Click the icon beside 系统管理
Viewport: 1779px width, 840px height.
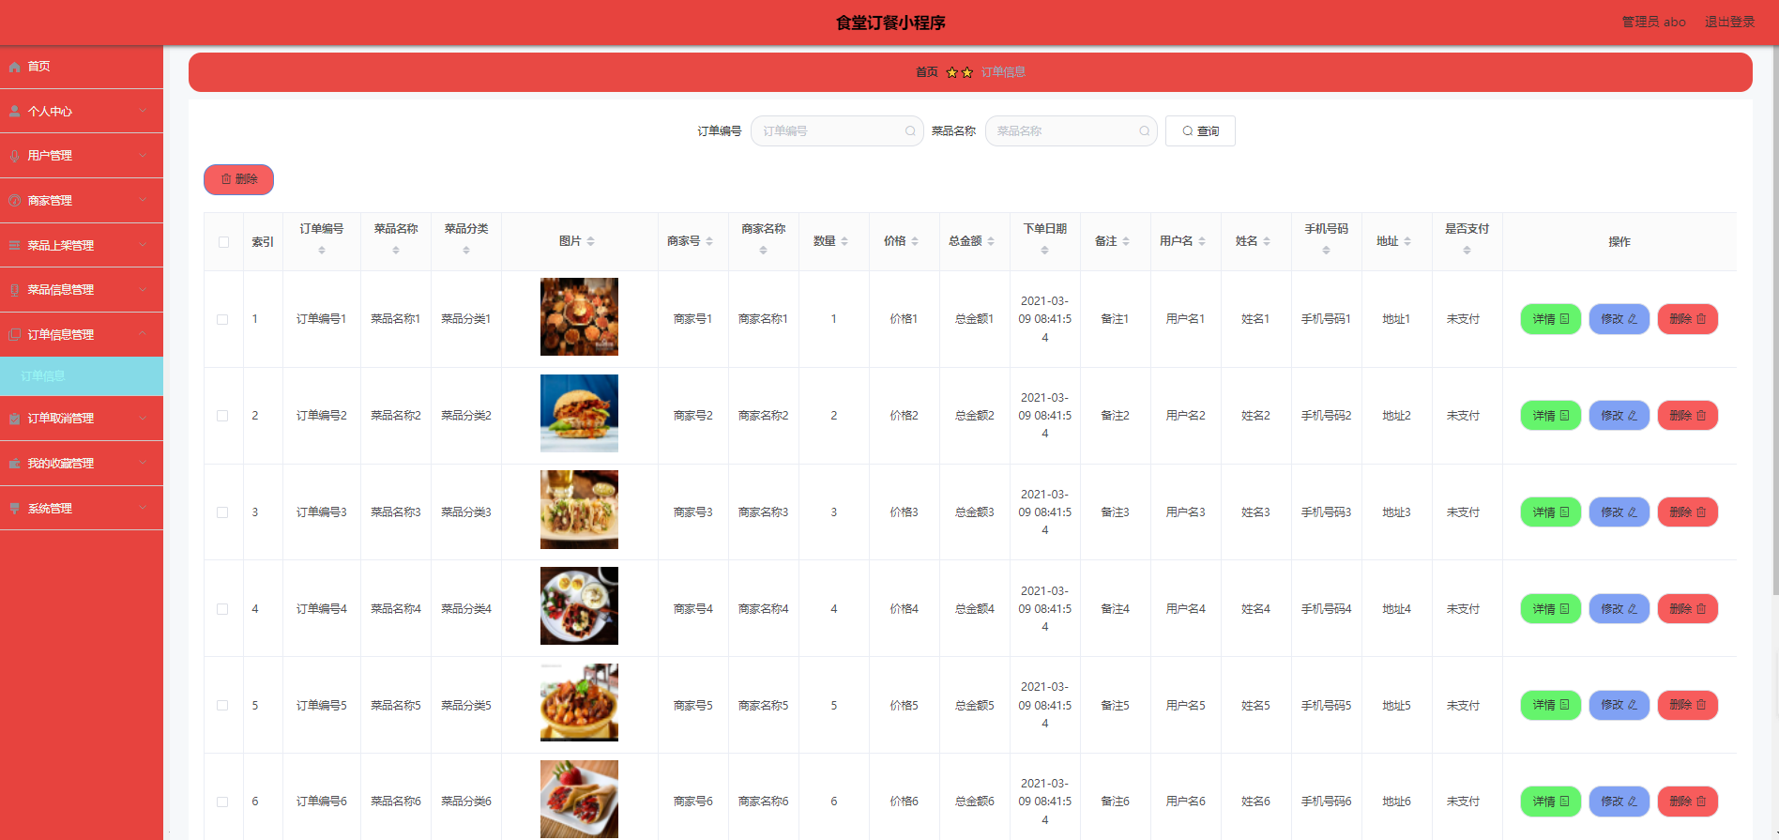click(x=14, y=508)
